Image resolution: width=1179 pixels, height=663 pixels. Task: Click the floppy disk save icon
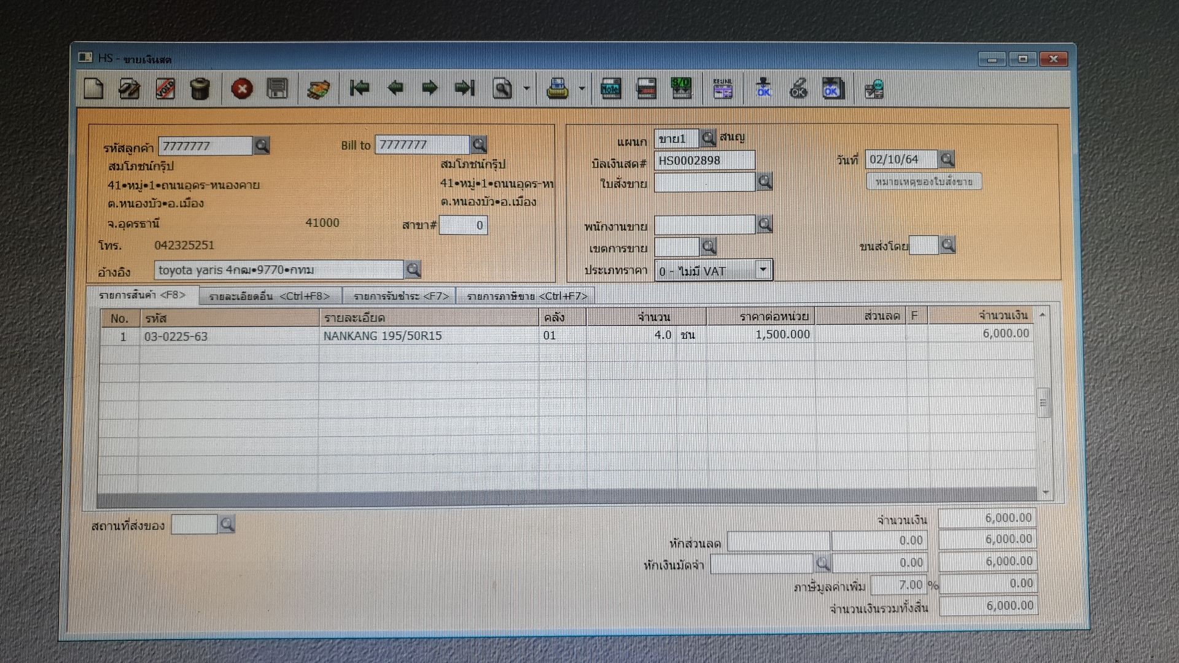(x=277, y=89)
